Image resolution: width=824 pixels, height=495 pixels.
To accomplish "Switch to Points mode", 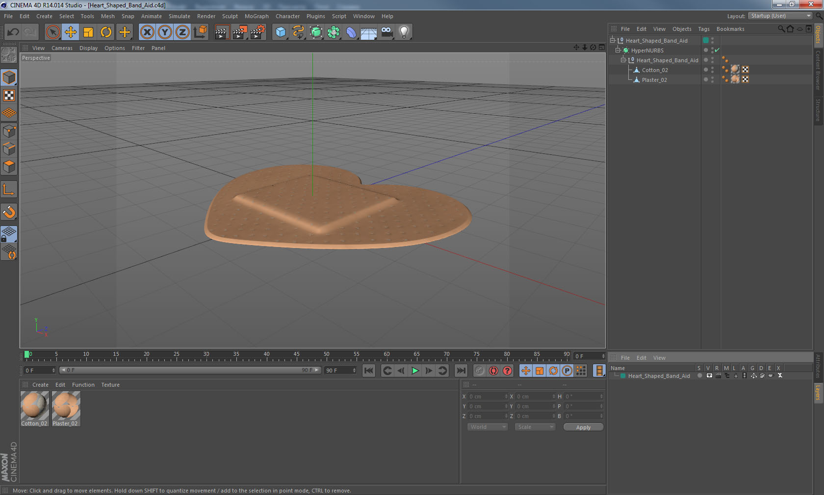I will (x=9, y=131).
